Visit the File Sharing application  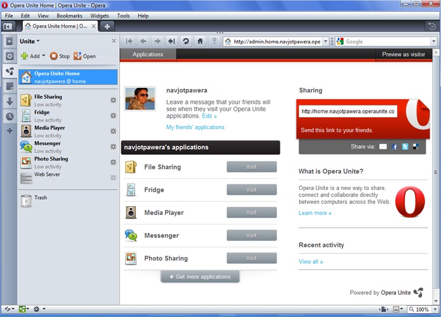[251, 167]
